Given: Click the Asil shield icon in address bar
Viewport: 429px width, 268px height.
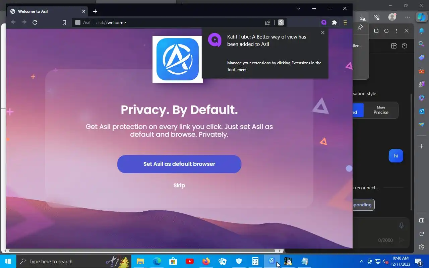Looking at the screenshot, I should [x=281, y=22].
